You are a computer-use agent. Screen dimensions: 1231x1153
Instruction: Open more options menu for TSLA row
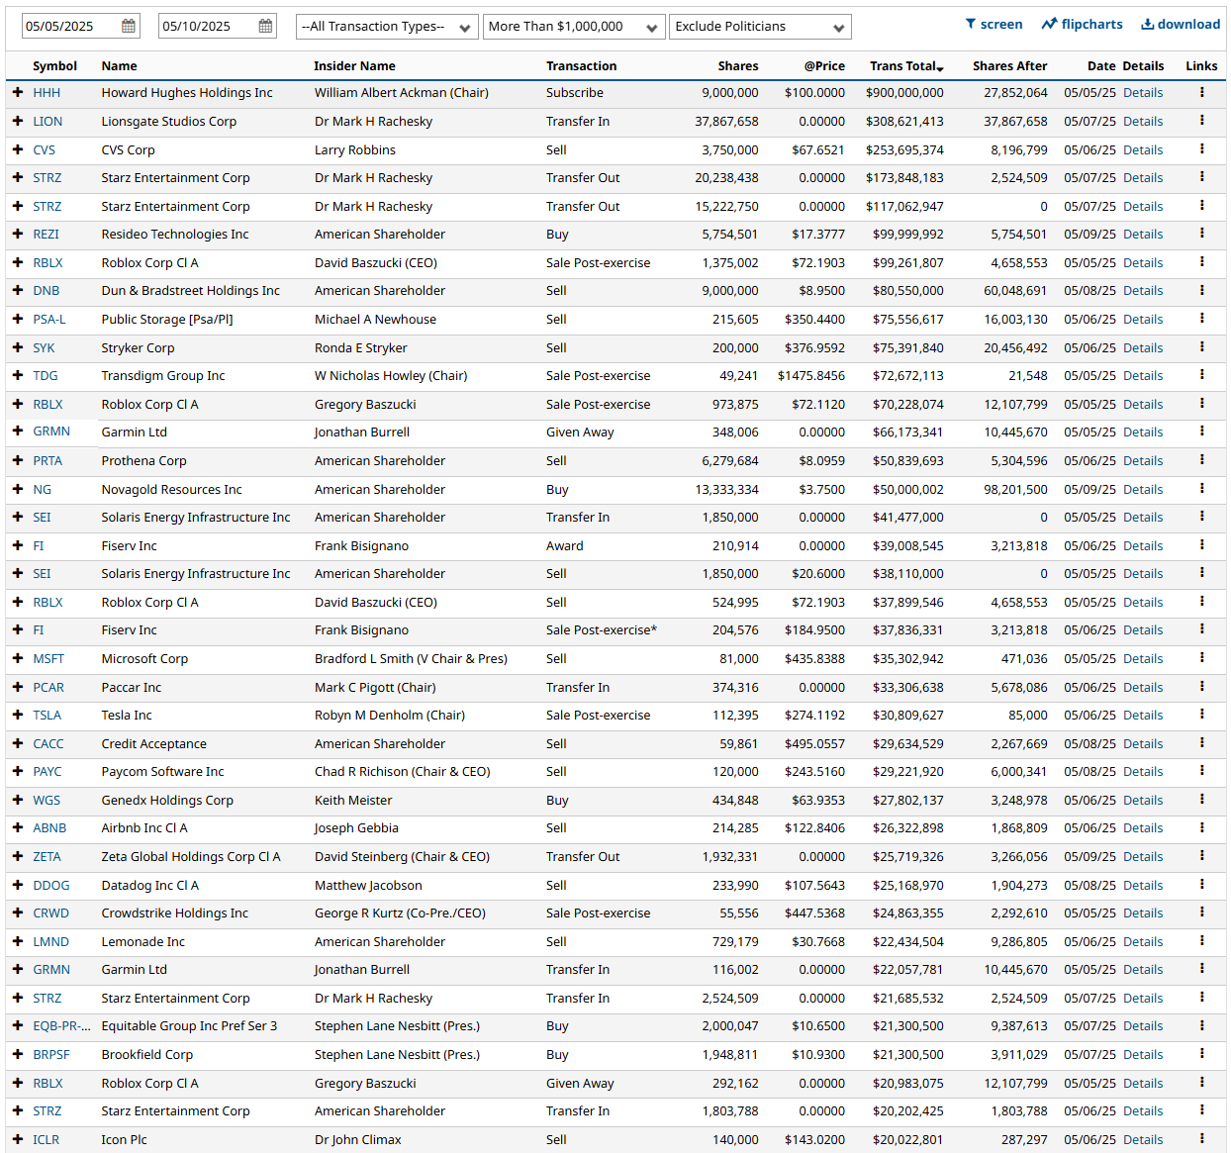coord(1202,715)
